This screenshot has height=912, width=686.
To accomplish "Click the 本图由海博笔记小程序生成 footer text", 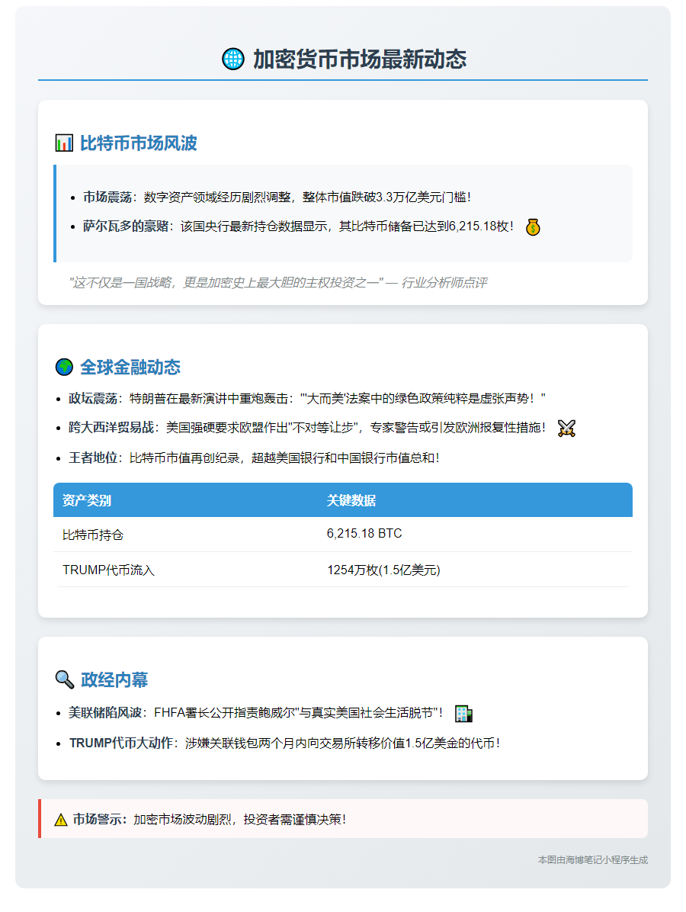I will tap(592, 859).
